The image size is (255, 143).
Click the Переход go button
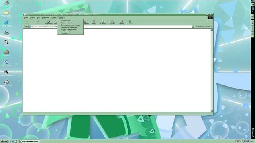pyautogui.click(x=200, y=27)
